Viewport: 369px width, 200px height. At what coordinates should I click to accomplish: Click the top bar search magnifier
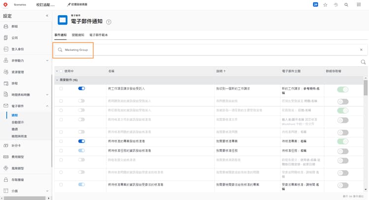346,5
